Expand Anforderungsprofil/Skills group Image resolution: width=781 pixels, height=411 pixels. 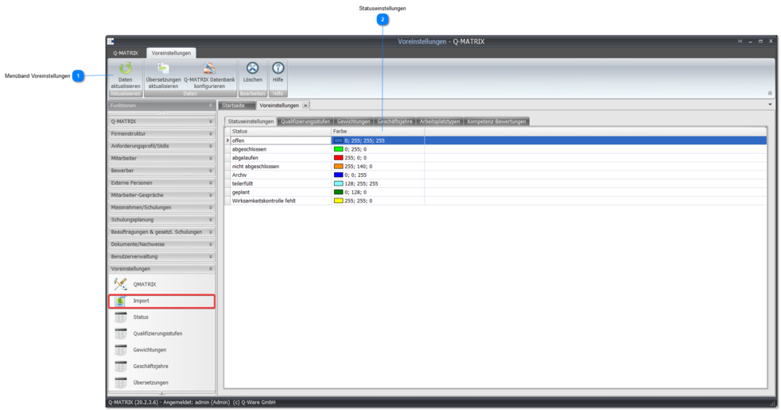pos(162,146)
